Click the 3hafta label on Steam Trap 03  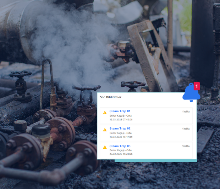(x=186, y=146)
